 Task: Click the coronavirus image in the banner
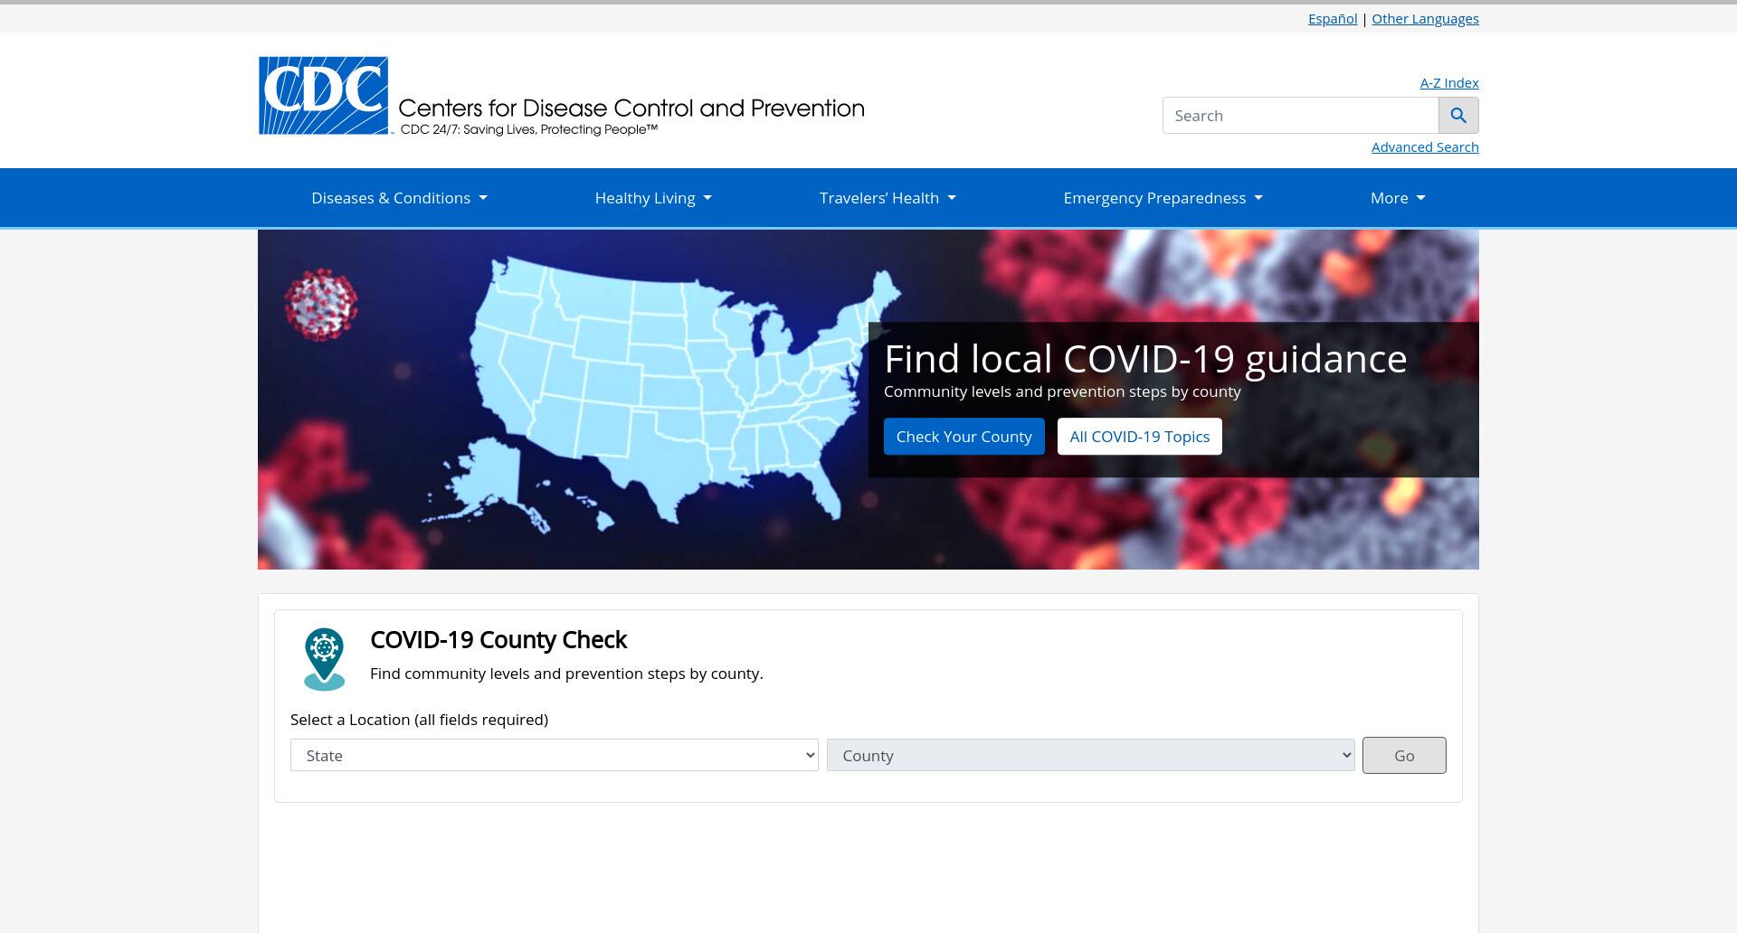(x=320, y=305)
